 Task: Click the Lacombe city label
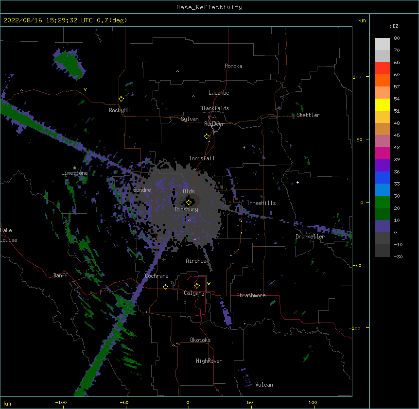(219, 93)
